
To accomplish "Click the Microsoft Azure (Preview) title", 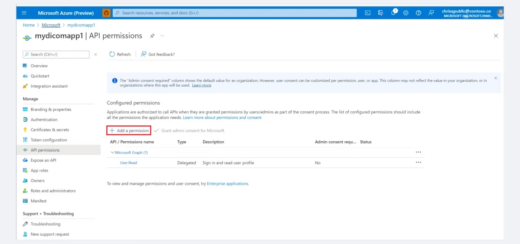I will (66, 13).
